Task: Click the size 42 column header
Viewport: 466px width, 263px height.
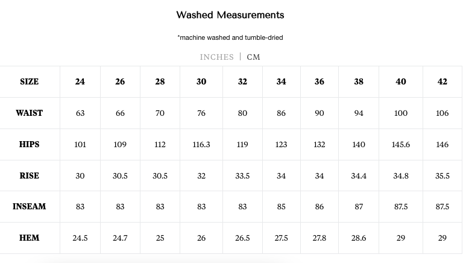Action: pos(442,81)
